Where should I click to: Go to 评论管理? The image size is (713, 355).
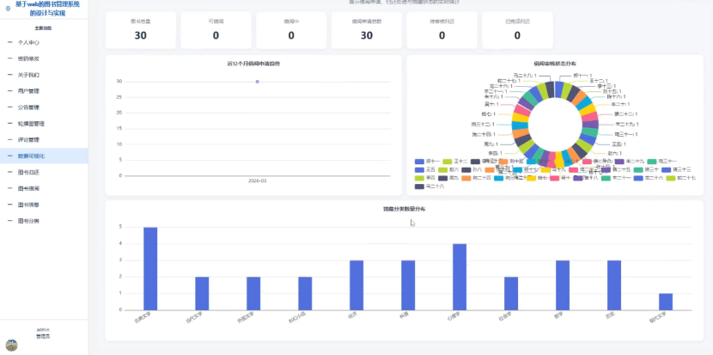point(44,140)
